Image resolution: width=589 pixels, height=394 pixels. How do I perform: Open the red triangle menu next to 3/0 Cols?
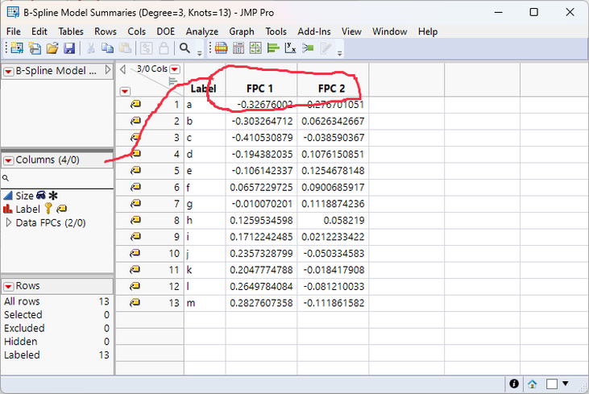point(174,69)
